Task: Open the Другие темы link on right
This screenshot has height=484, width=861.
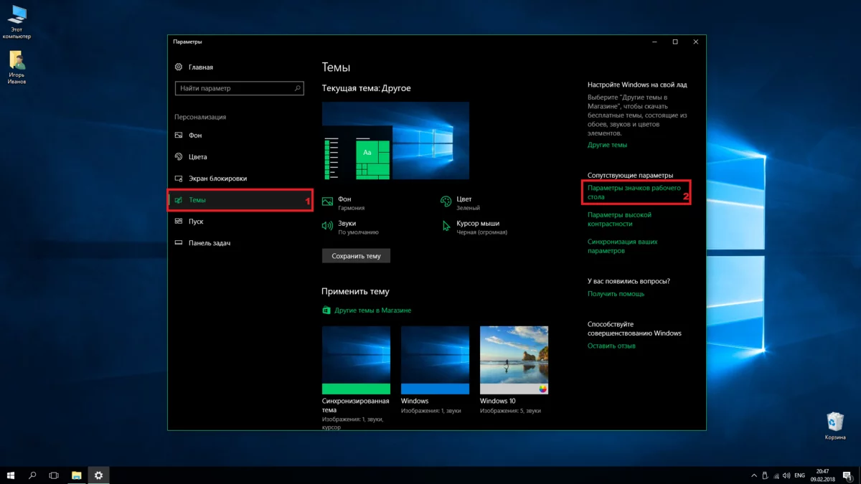Action: pos(607,145)
